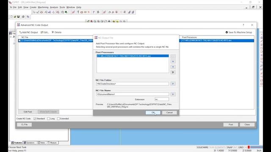Click the circle icon in the right machining toolbar
This screenshot has width=271, height=152.
[121, 12]
